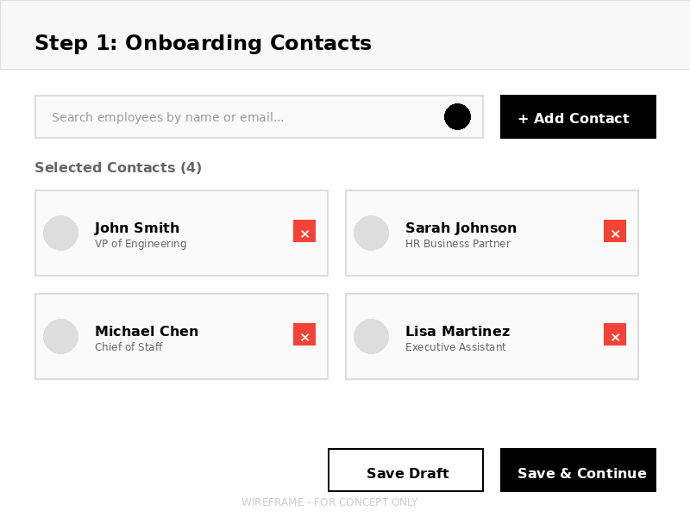The width and height of the screenshot is (690, 517).
Task: Click the Step 1: Onboarding Contacts title
Action: 203,43
